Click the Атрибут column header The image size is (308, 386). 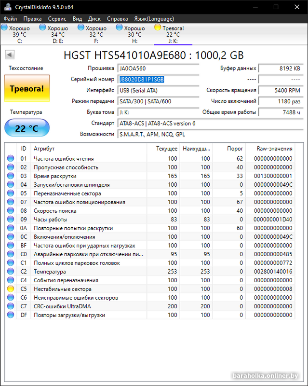[44, 149]
